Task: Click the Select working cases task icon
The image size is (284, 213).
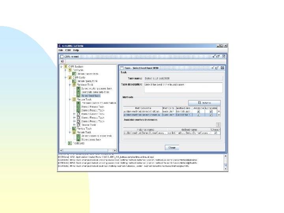Action: tap(78, 88)
